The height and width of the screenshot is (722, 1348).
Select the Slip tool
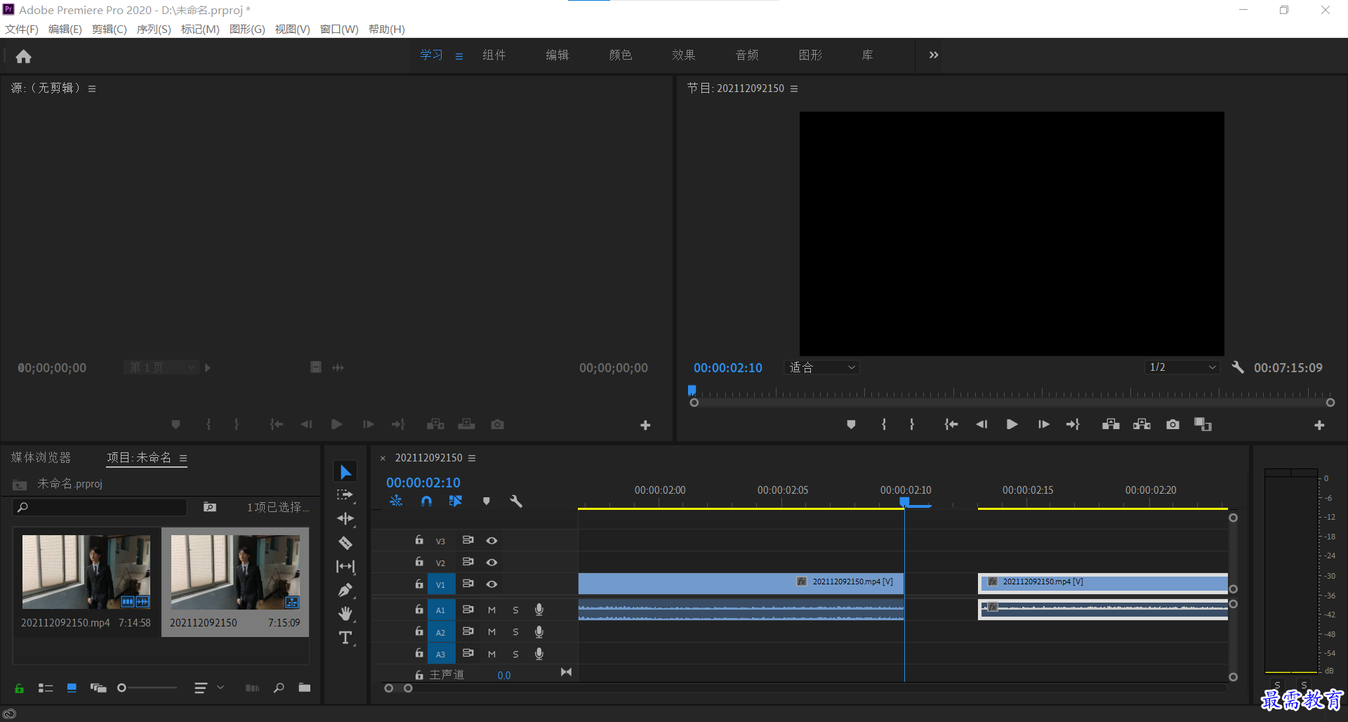click(345, 566)
